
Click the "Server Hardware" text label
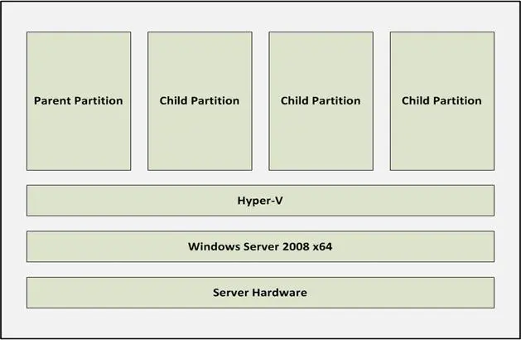coord(260,293)
